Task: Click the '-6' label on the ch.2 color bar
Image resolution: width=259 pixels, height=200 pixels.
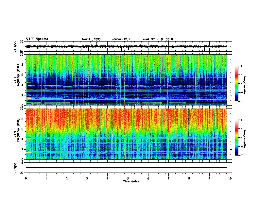Action: pos(241,146)
